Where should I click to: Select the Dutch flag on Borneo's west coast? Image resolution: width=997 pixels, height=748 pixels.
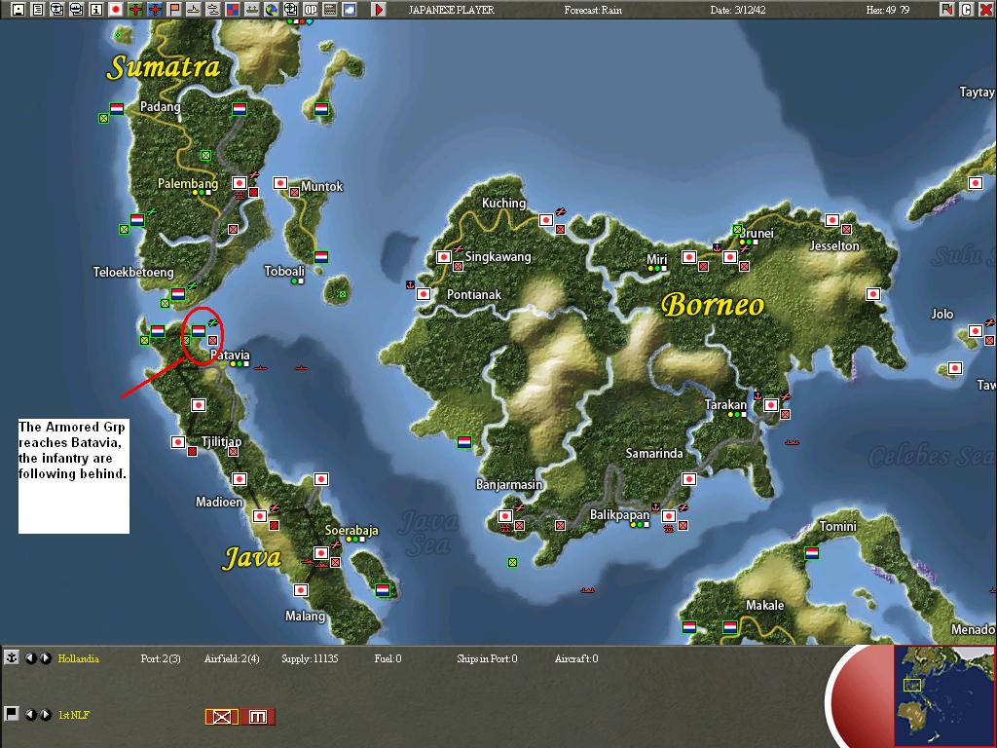(464, 441)
